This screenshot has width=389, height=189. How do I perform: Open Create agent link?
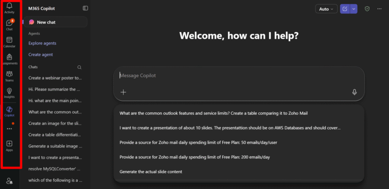(41, 55)
